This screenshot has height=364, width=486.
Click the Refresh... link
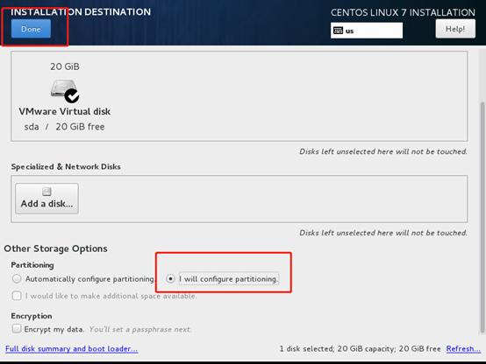pos(463,348)
